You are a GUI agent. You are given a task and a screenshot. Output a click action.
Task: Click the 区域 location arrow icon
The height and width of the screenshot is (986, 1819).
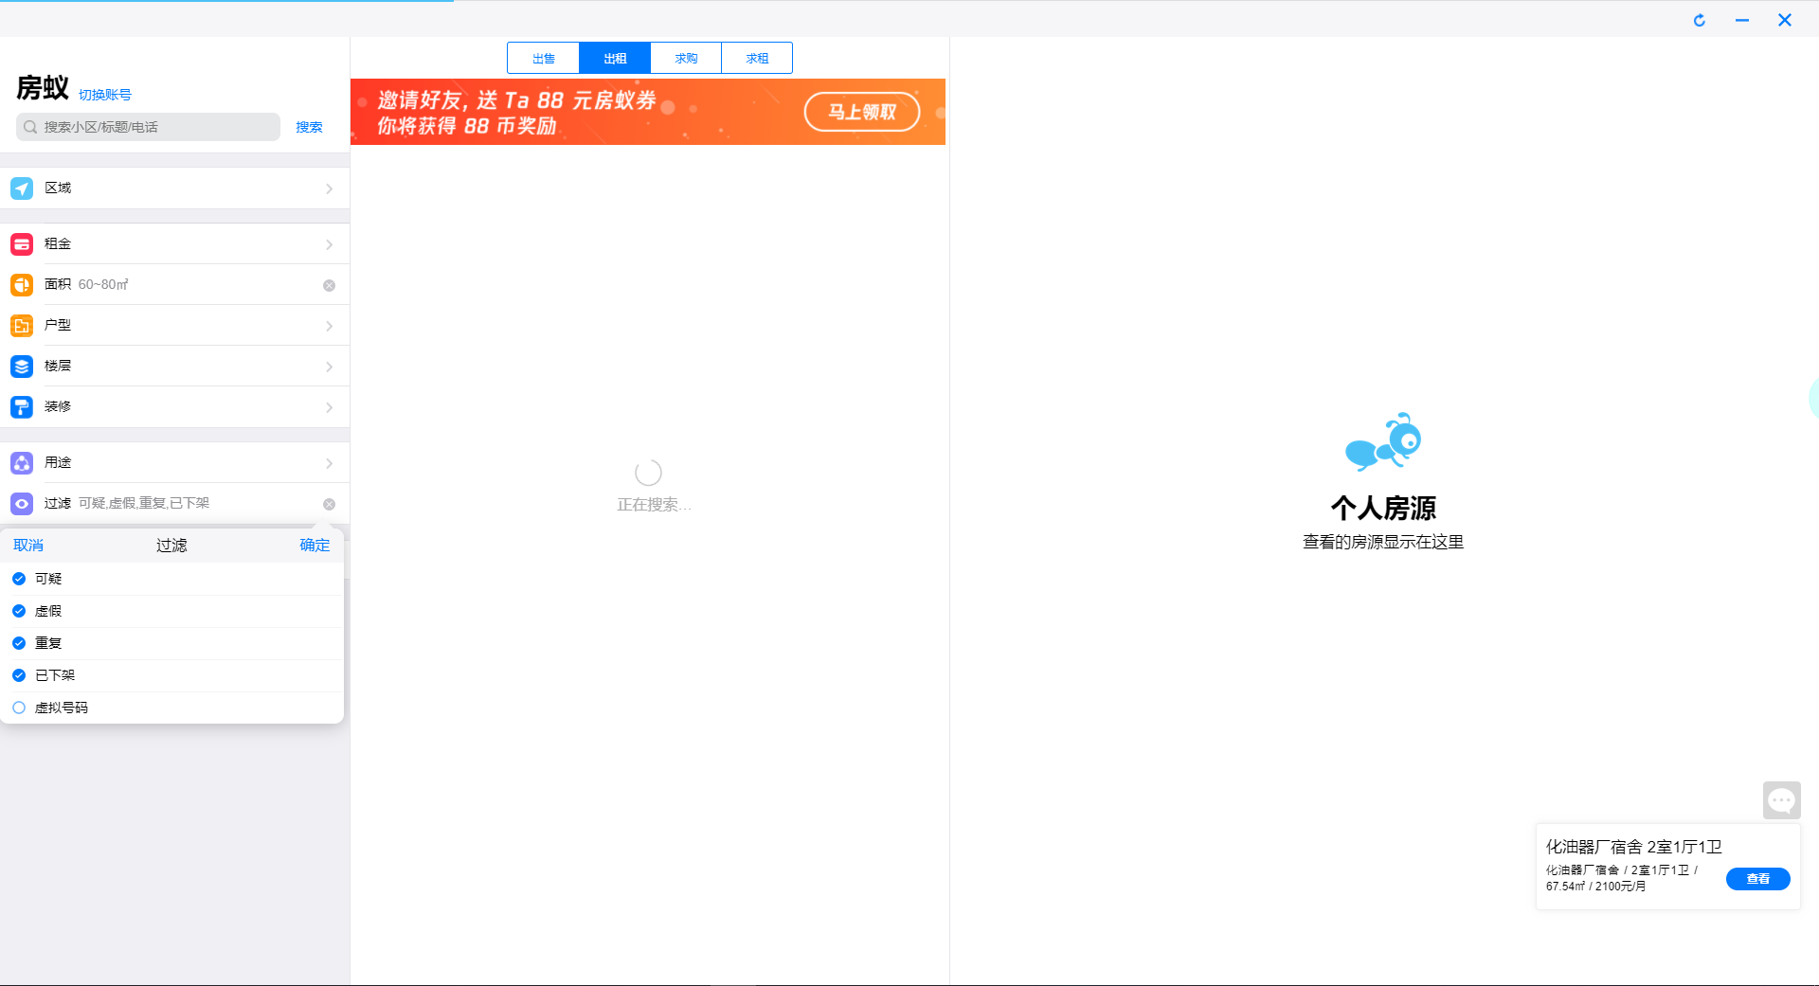point(22,188)
